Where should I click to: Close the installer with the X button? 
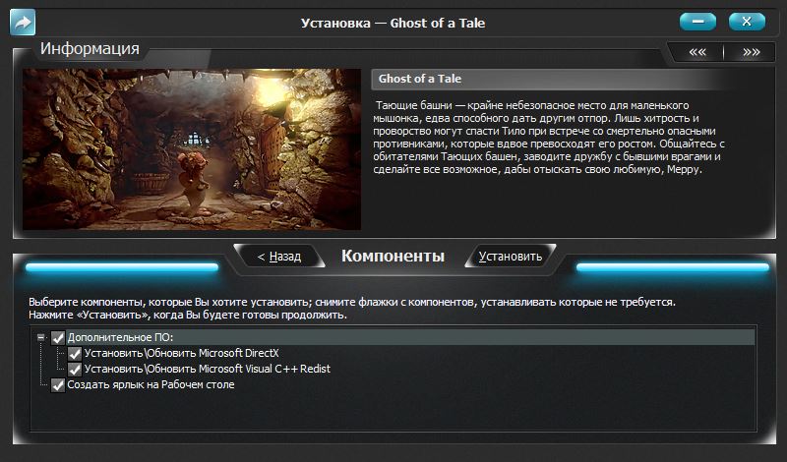tap(747, 22)
